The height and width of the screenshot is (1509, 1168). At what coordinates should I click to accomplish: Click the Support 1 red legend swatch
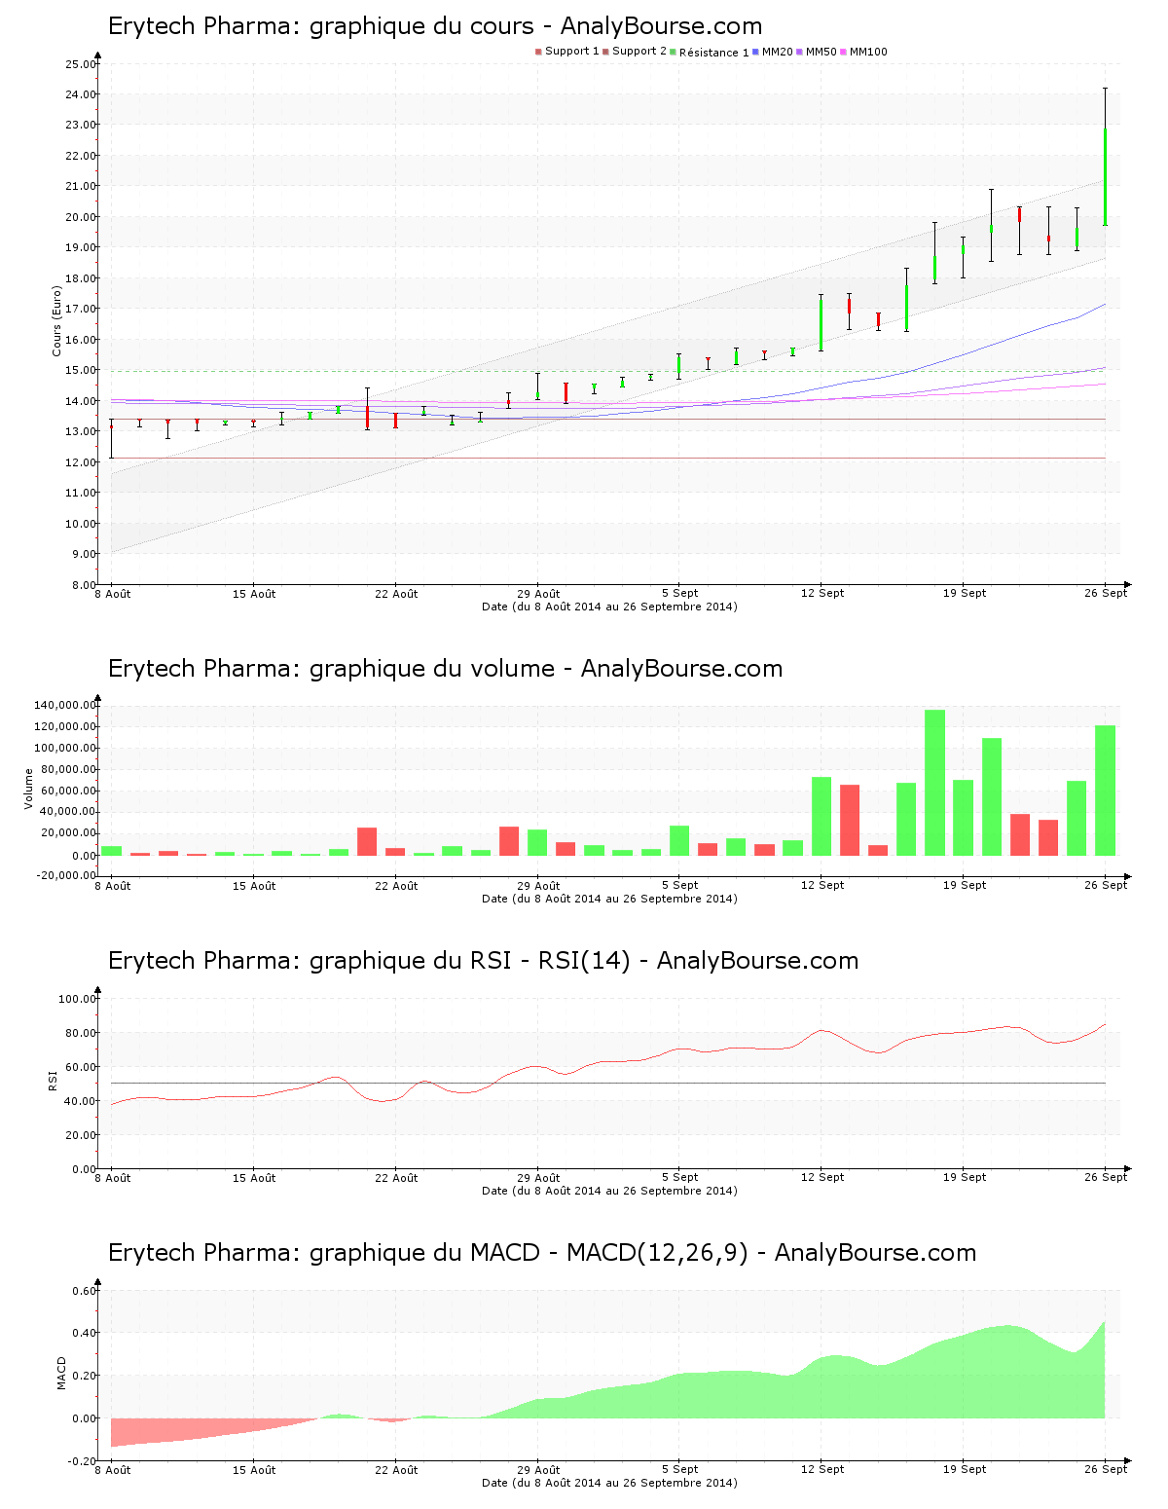538,52
